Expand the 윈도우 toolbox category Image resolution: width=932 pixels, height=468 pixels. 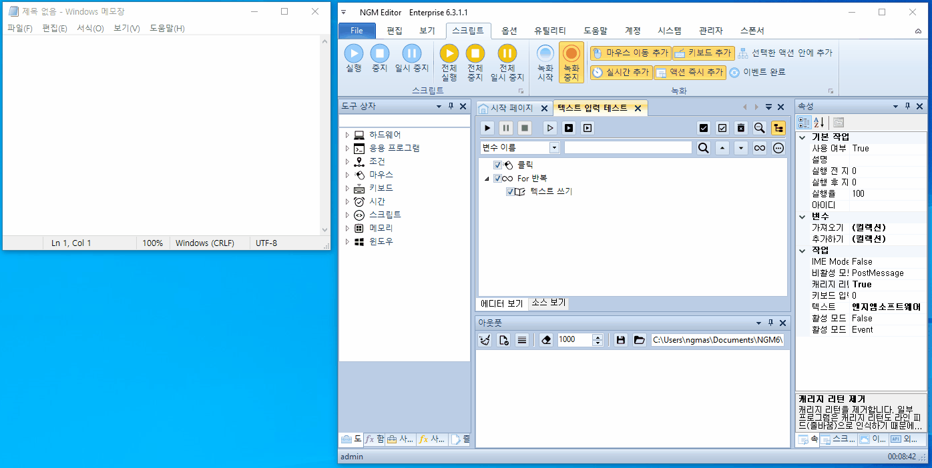coord(347,241)
